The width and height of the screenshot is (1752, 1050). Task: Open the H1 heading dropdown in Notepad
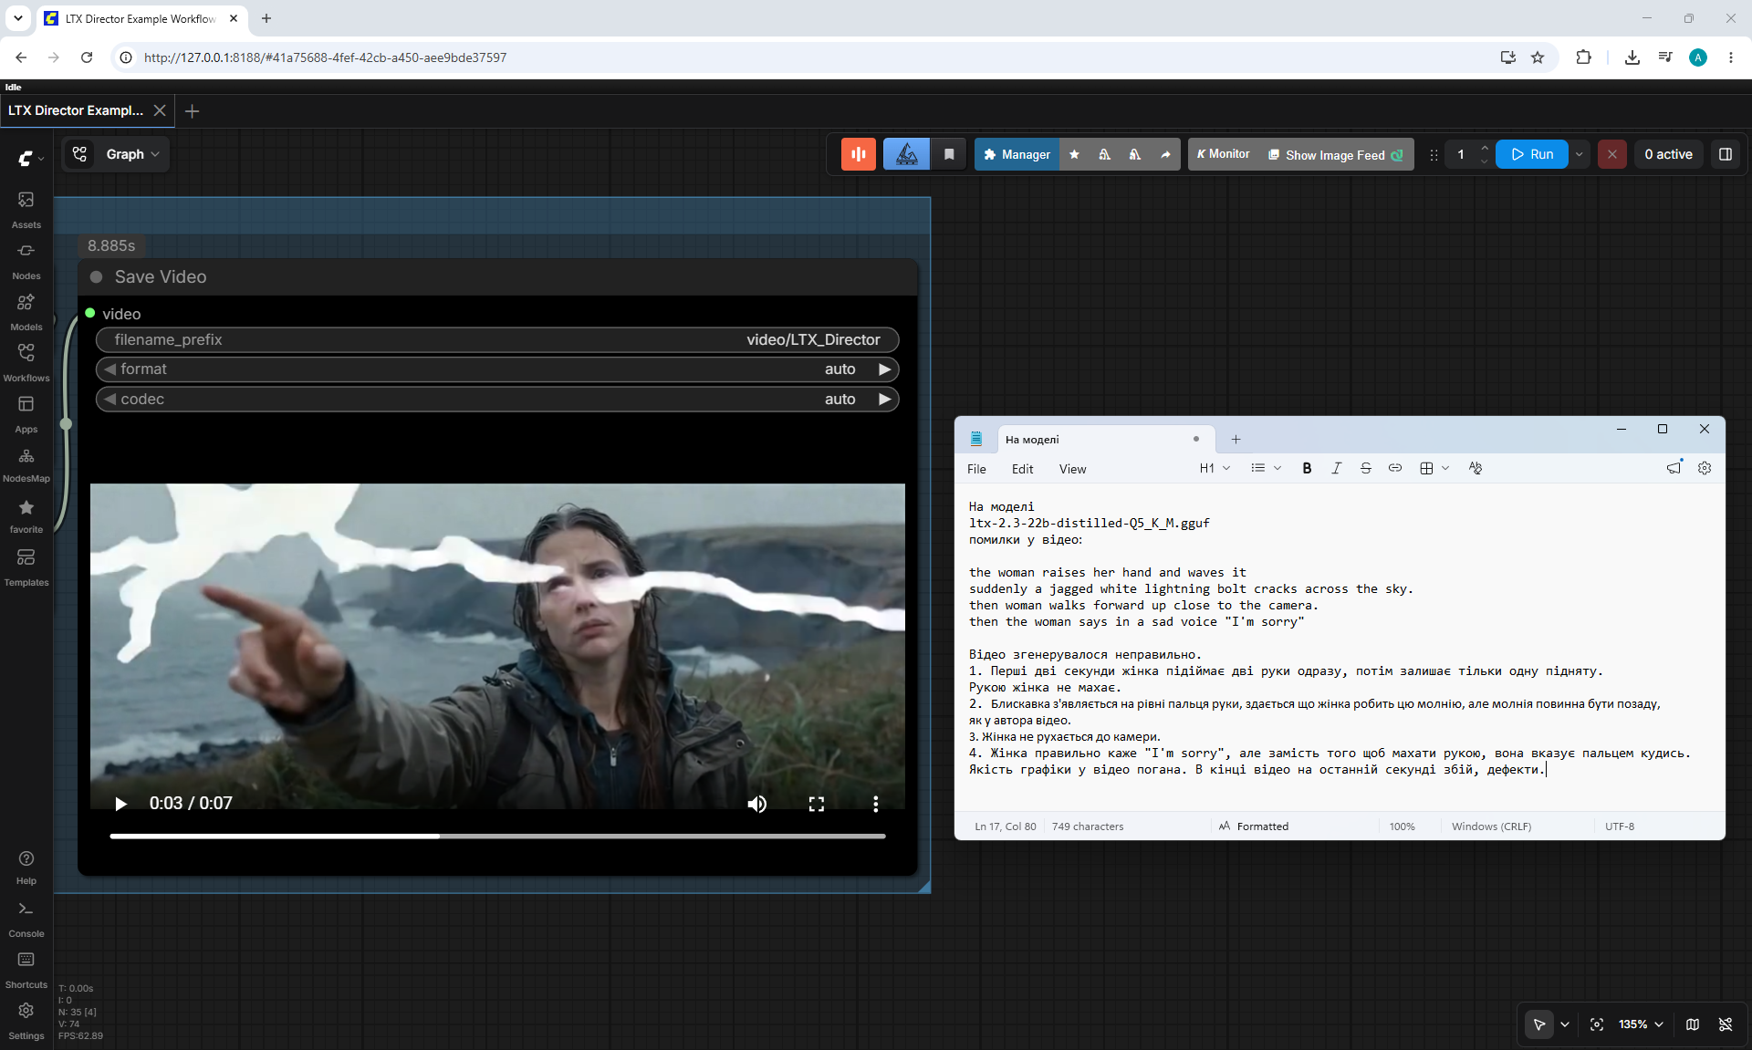[x=1215, y=468]
